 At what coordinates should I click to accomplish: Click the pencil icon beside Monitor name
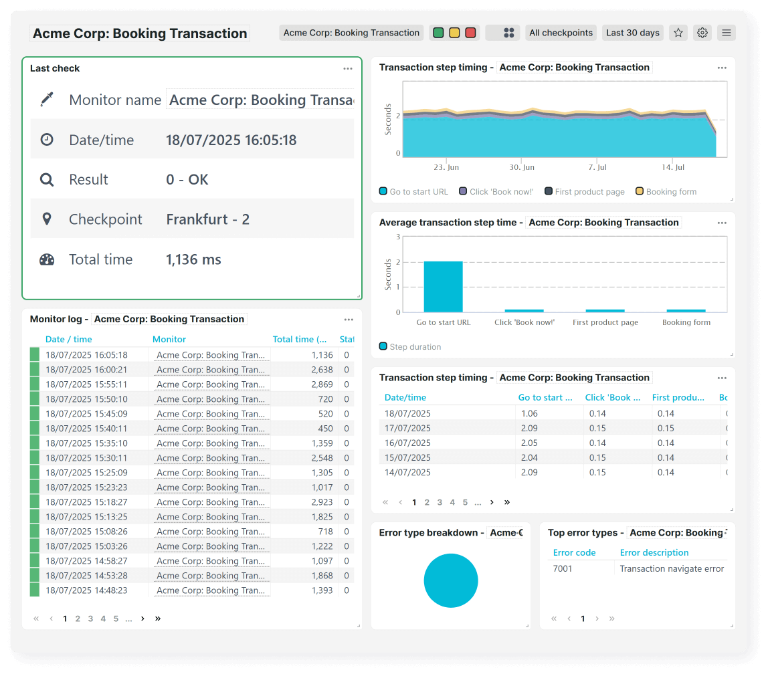point(46,100)
